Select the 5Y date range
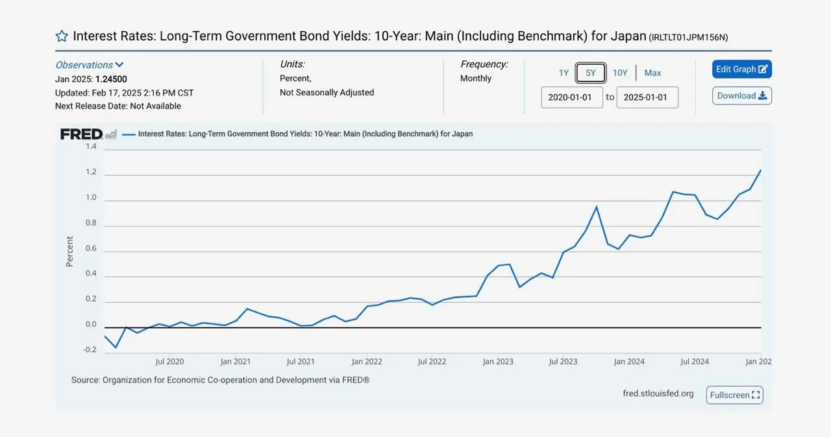The height and width of the screenshot is (437, 831). (x=591, y=73)
